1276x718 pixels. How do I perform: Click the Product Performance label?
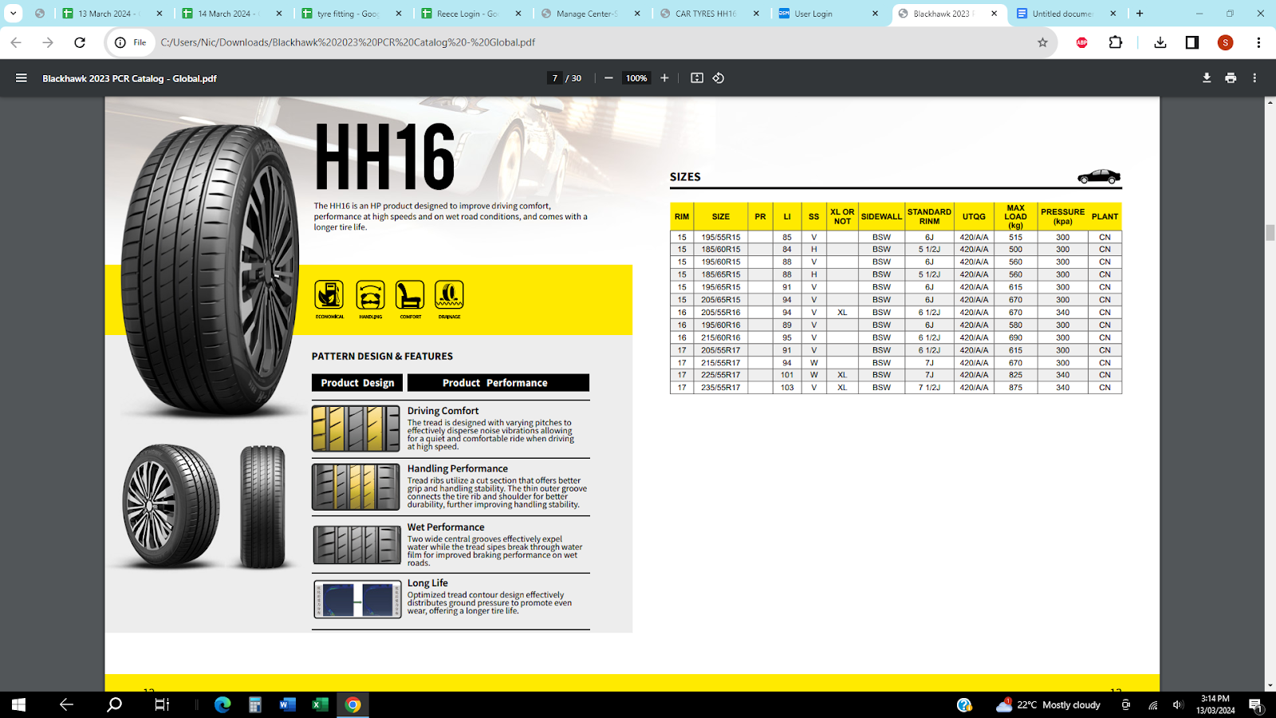coord(498,383)
